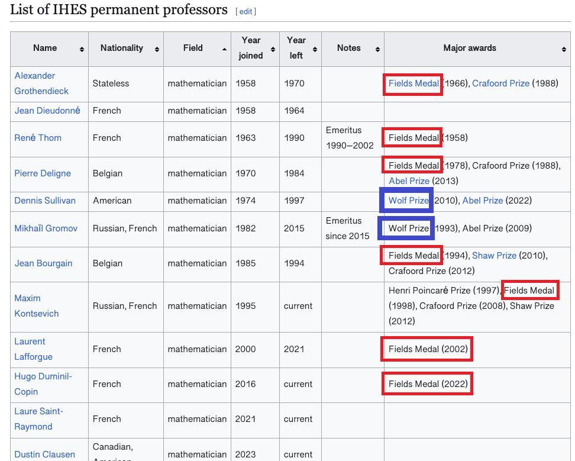Sort table by Notes column arrows
575x461 pixels.
(x=377, y=50)
